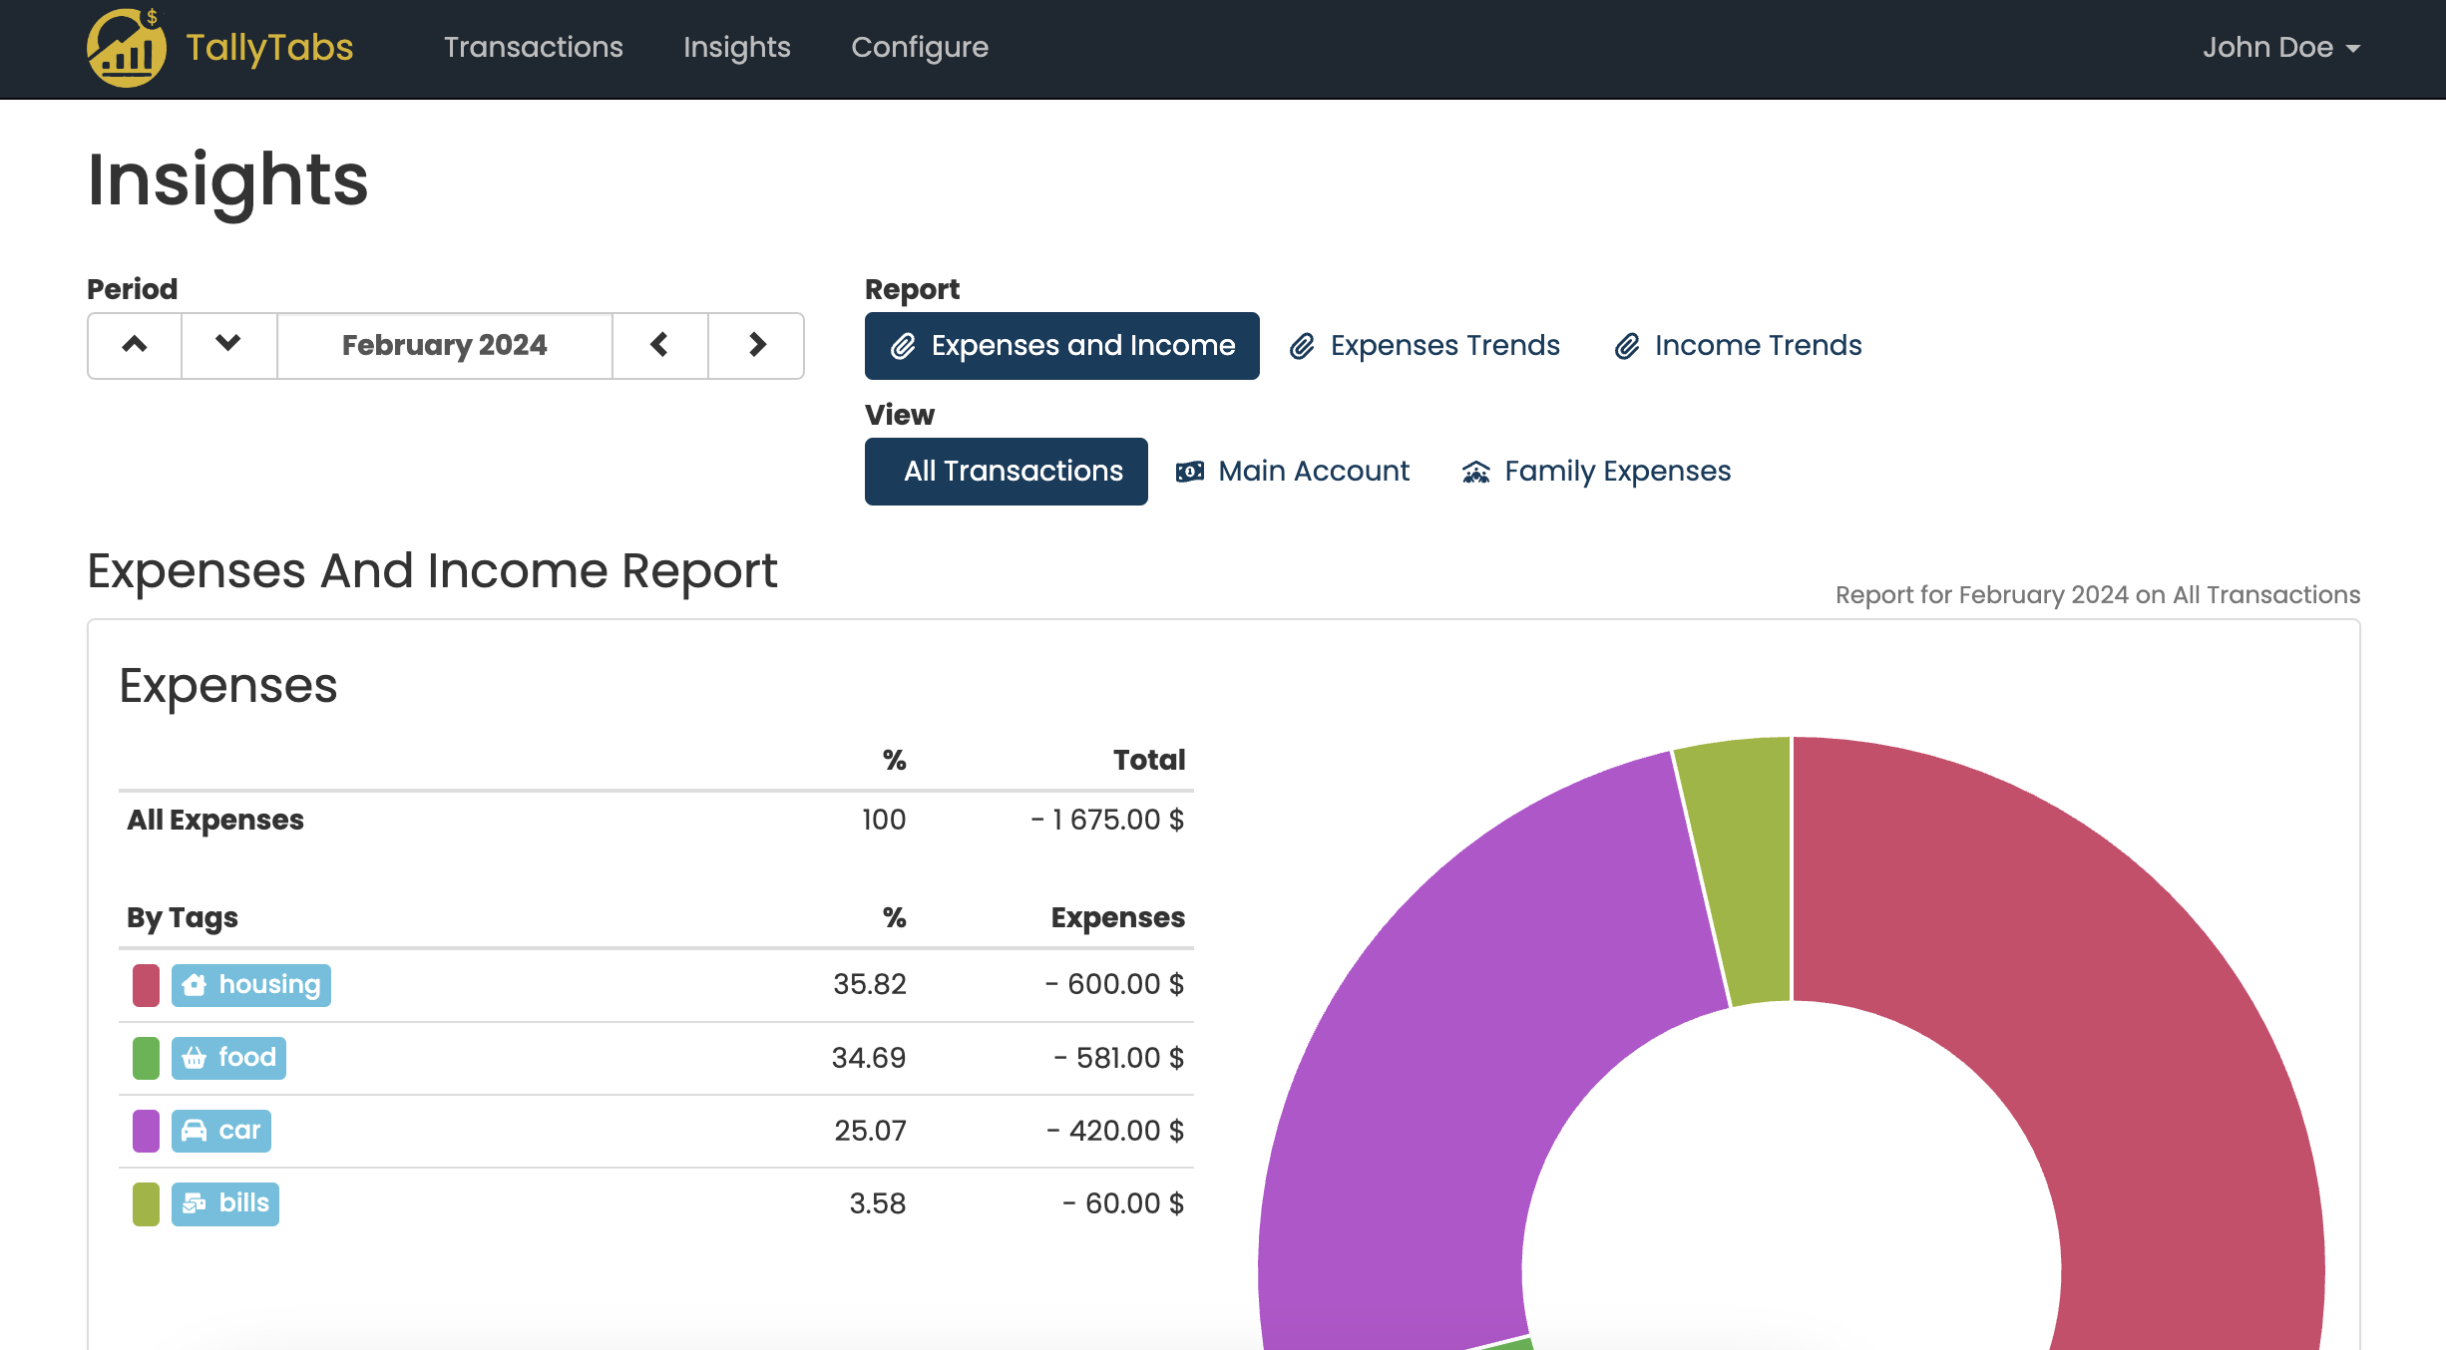Click the report caption for February 2024

2098,595
